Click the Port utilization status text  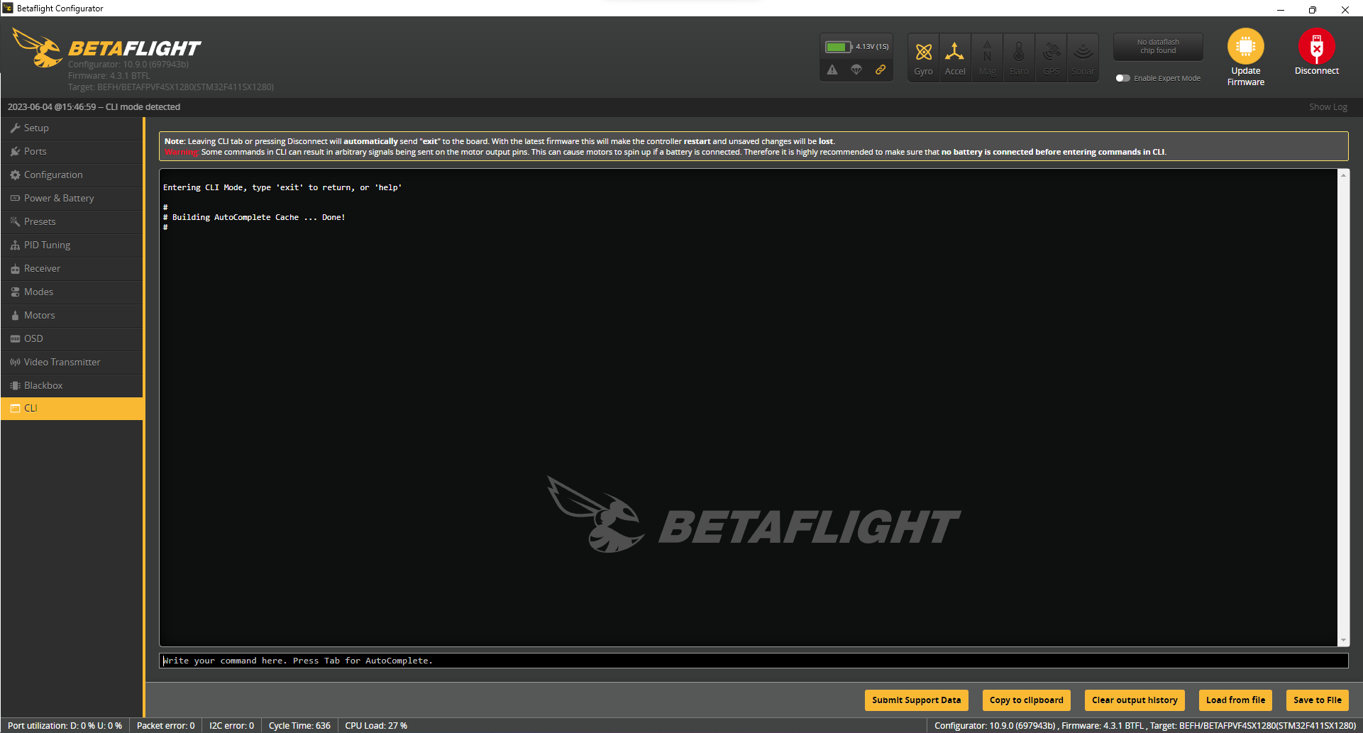[65, 726]
